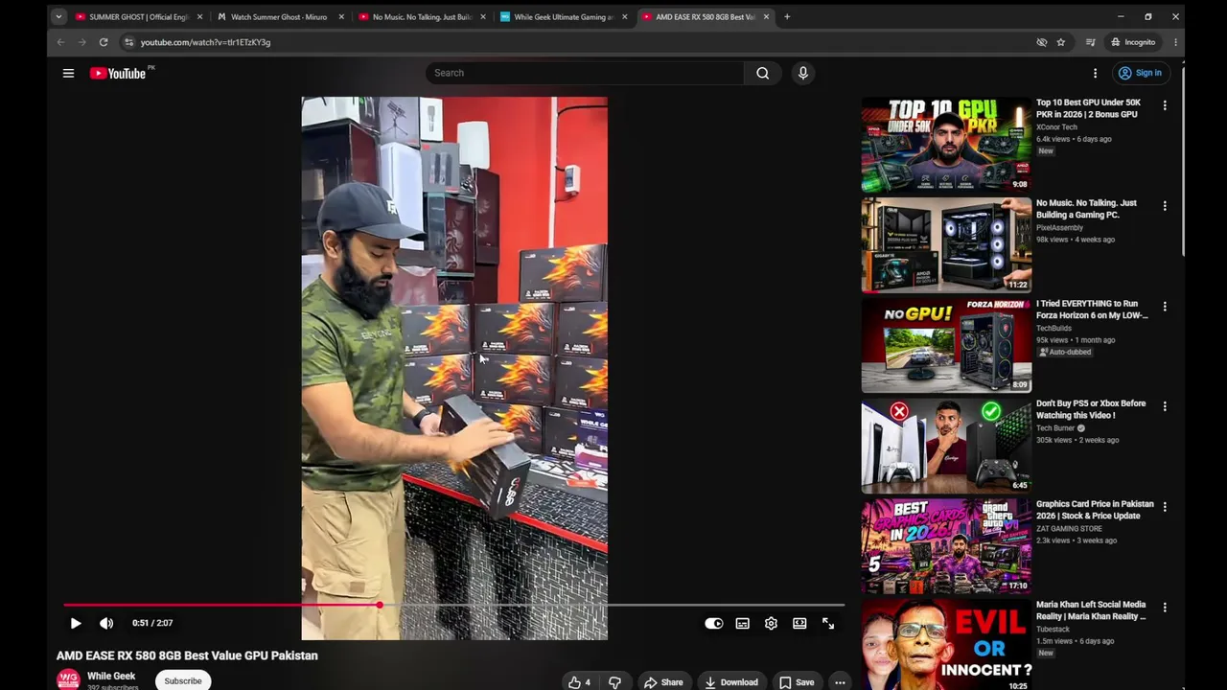Enter full screen mode

(828, 623)
